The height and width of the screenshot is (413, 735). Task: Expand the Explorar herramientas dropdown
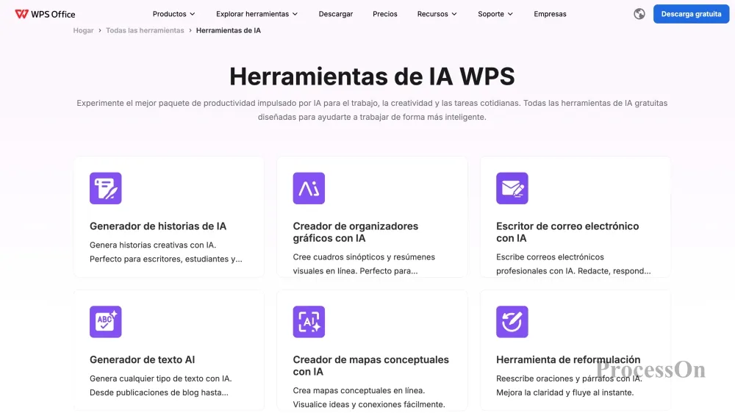(x=257, y=14)
